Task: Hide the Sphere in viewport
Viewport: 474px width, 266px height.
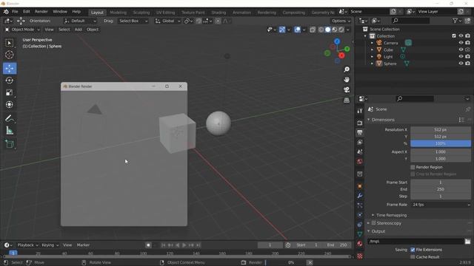Action: 461,64
